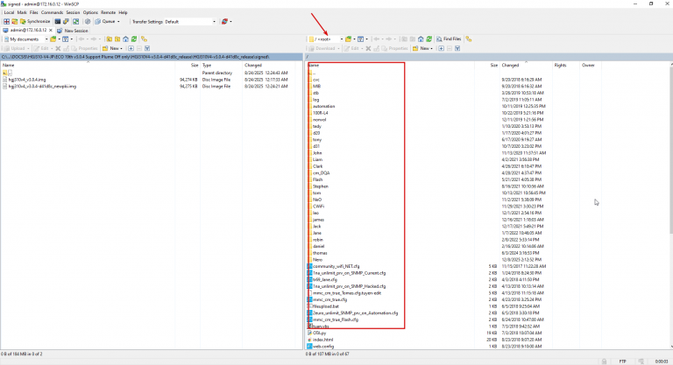The width and height of the screenshot is (673, 365).
Task: Open Commands menu
Action: tap(52, 12)
